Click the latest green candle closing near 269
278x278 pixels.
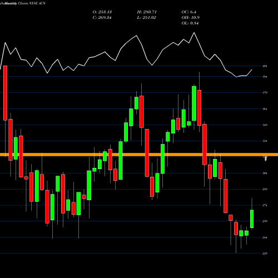point(252,219)
